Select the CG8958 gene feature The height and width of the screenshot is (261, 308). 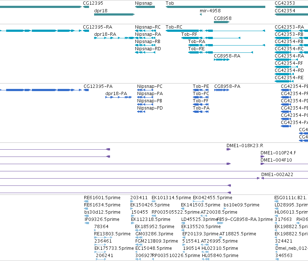point(221,22)
